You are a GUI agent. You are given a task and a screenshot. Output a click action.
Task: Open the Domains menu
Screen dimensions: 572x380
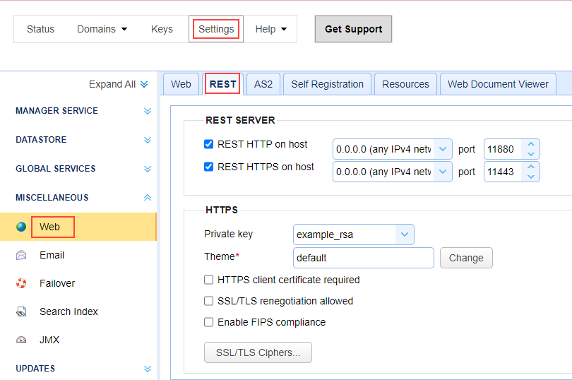(102, 29)
